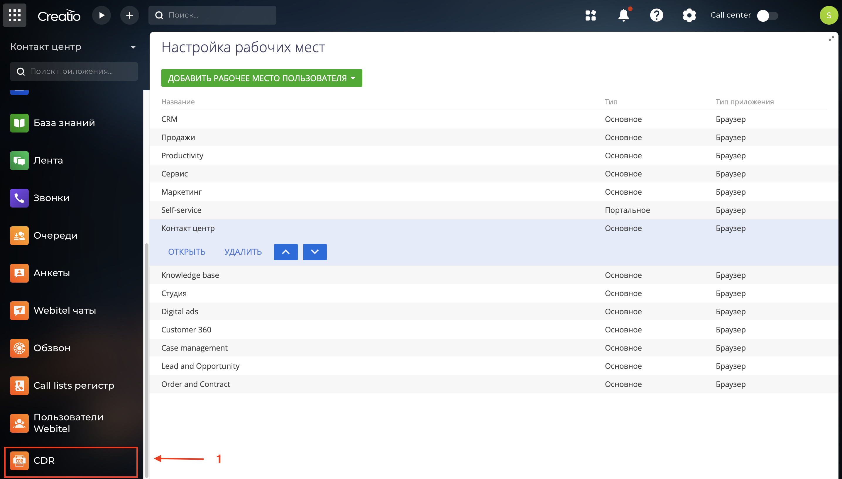
Task: Open Обзвон label in sidebar
Action: [x=52, y=348]
